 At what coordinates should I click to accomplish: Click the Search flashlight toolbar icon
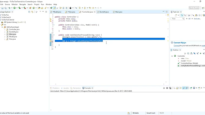pos(46,8)
